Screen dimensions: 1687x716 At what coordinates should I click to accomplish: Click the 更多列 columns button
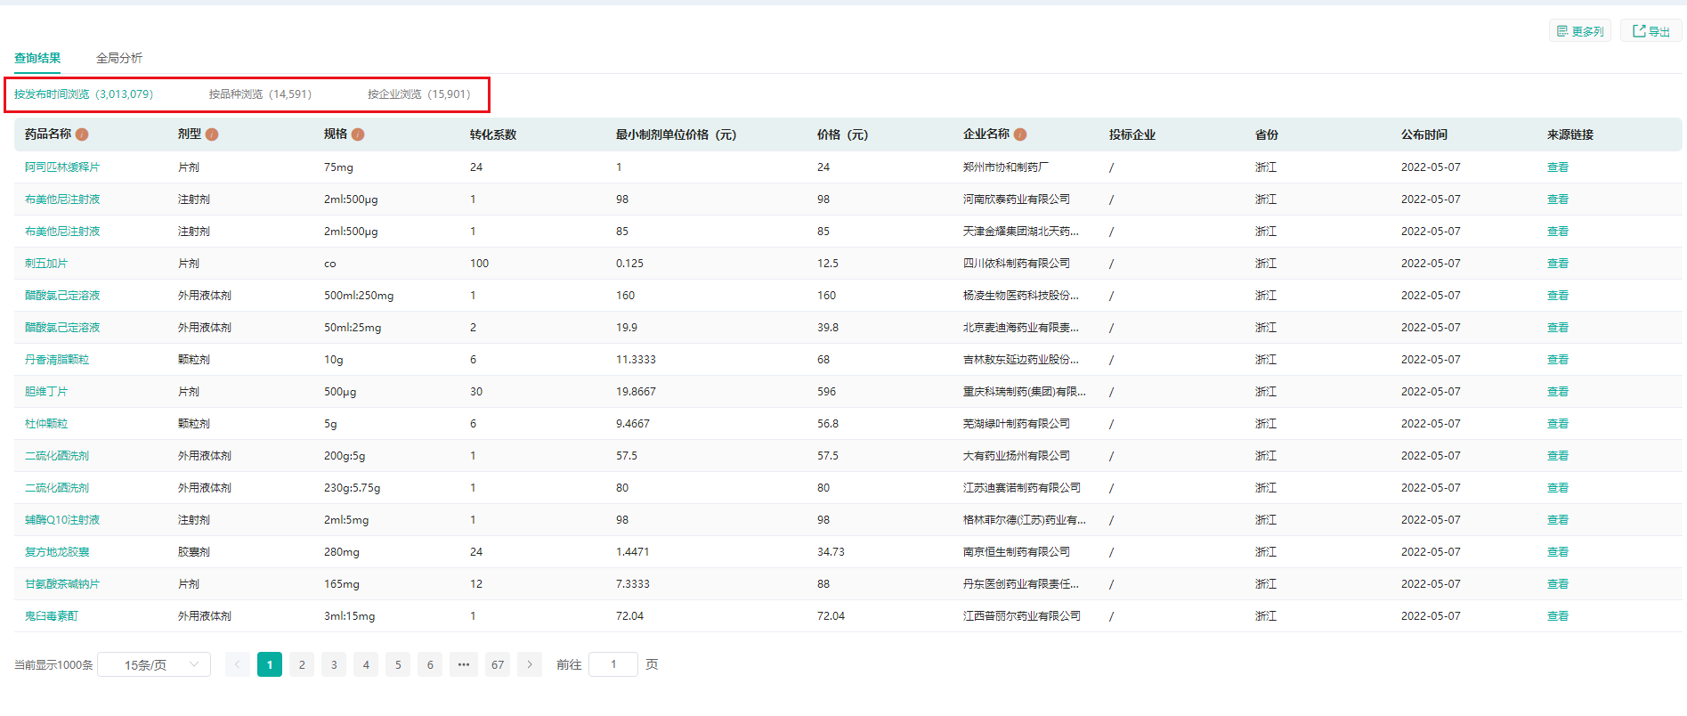pos(1579,31)
